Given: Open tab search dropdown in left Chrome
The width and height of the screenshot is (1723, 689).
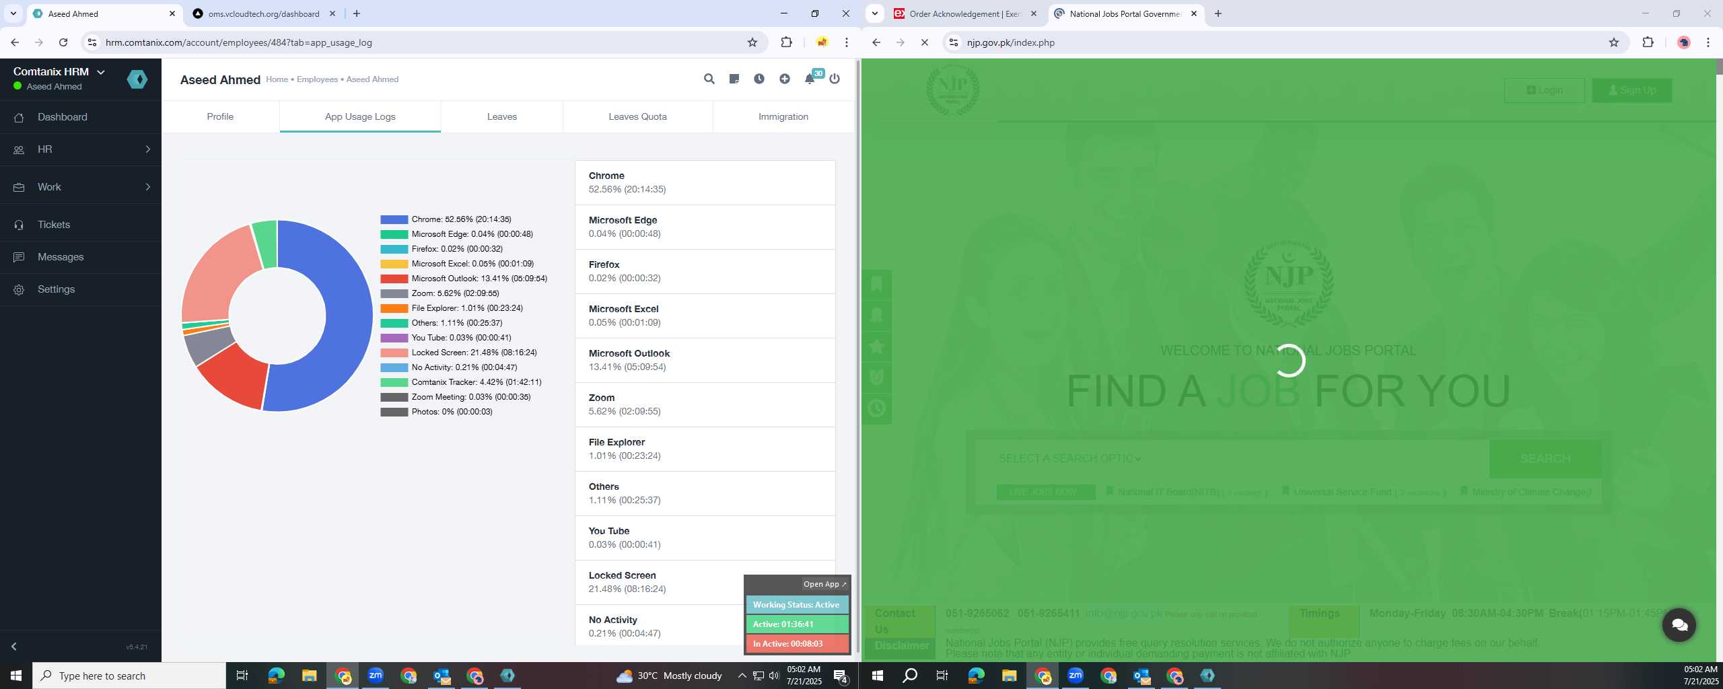Looking at the screenshot, I should click(x=13, y=13).
